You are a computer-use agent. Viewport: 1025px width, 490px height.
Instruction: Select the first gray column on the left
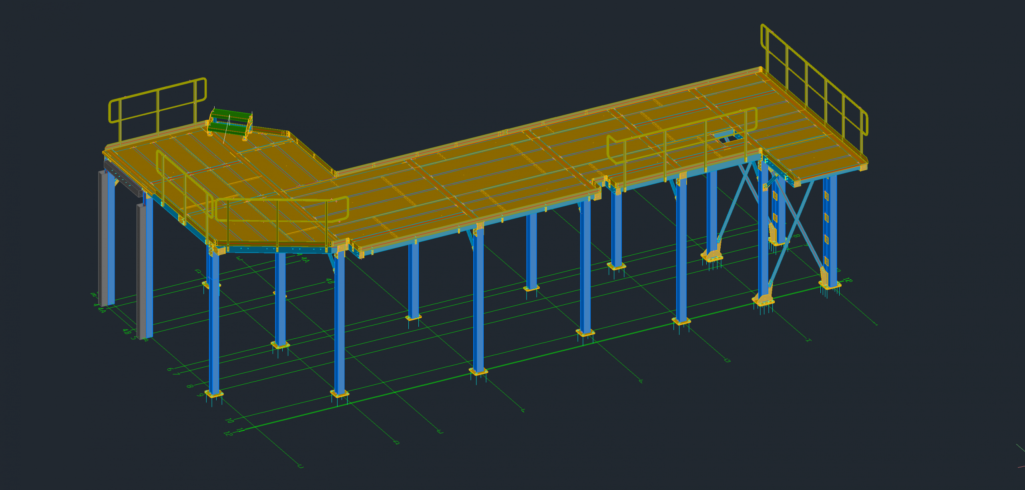coord(103,238)
